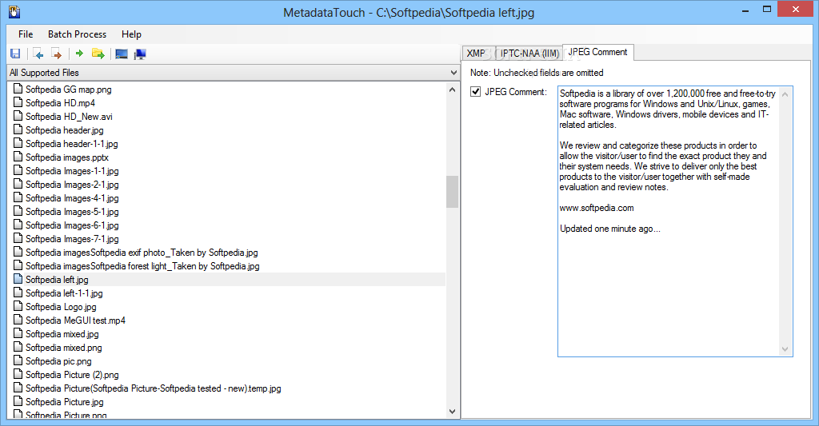Click the file list scroll up arrow
Viewport: 819px width, 426px height.
(453, 90)
